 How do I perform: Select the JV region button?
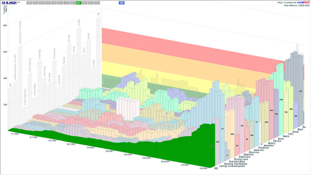pos(66,3)
